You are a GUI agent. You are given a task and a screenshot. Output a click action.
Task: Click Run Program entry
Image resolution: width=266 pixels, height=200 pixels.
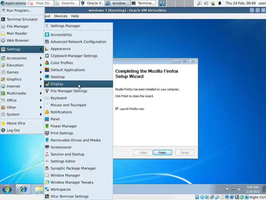22,10
